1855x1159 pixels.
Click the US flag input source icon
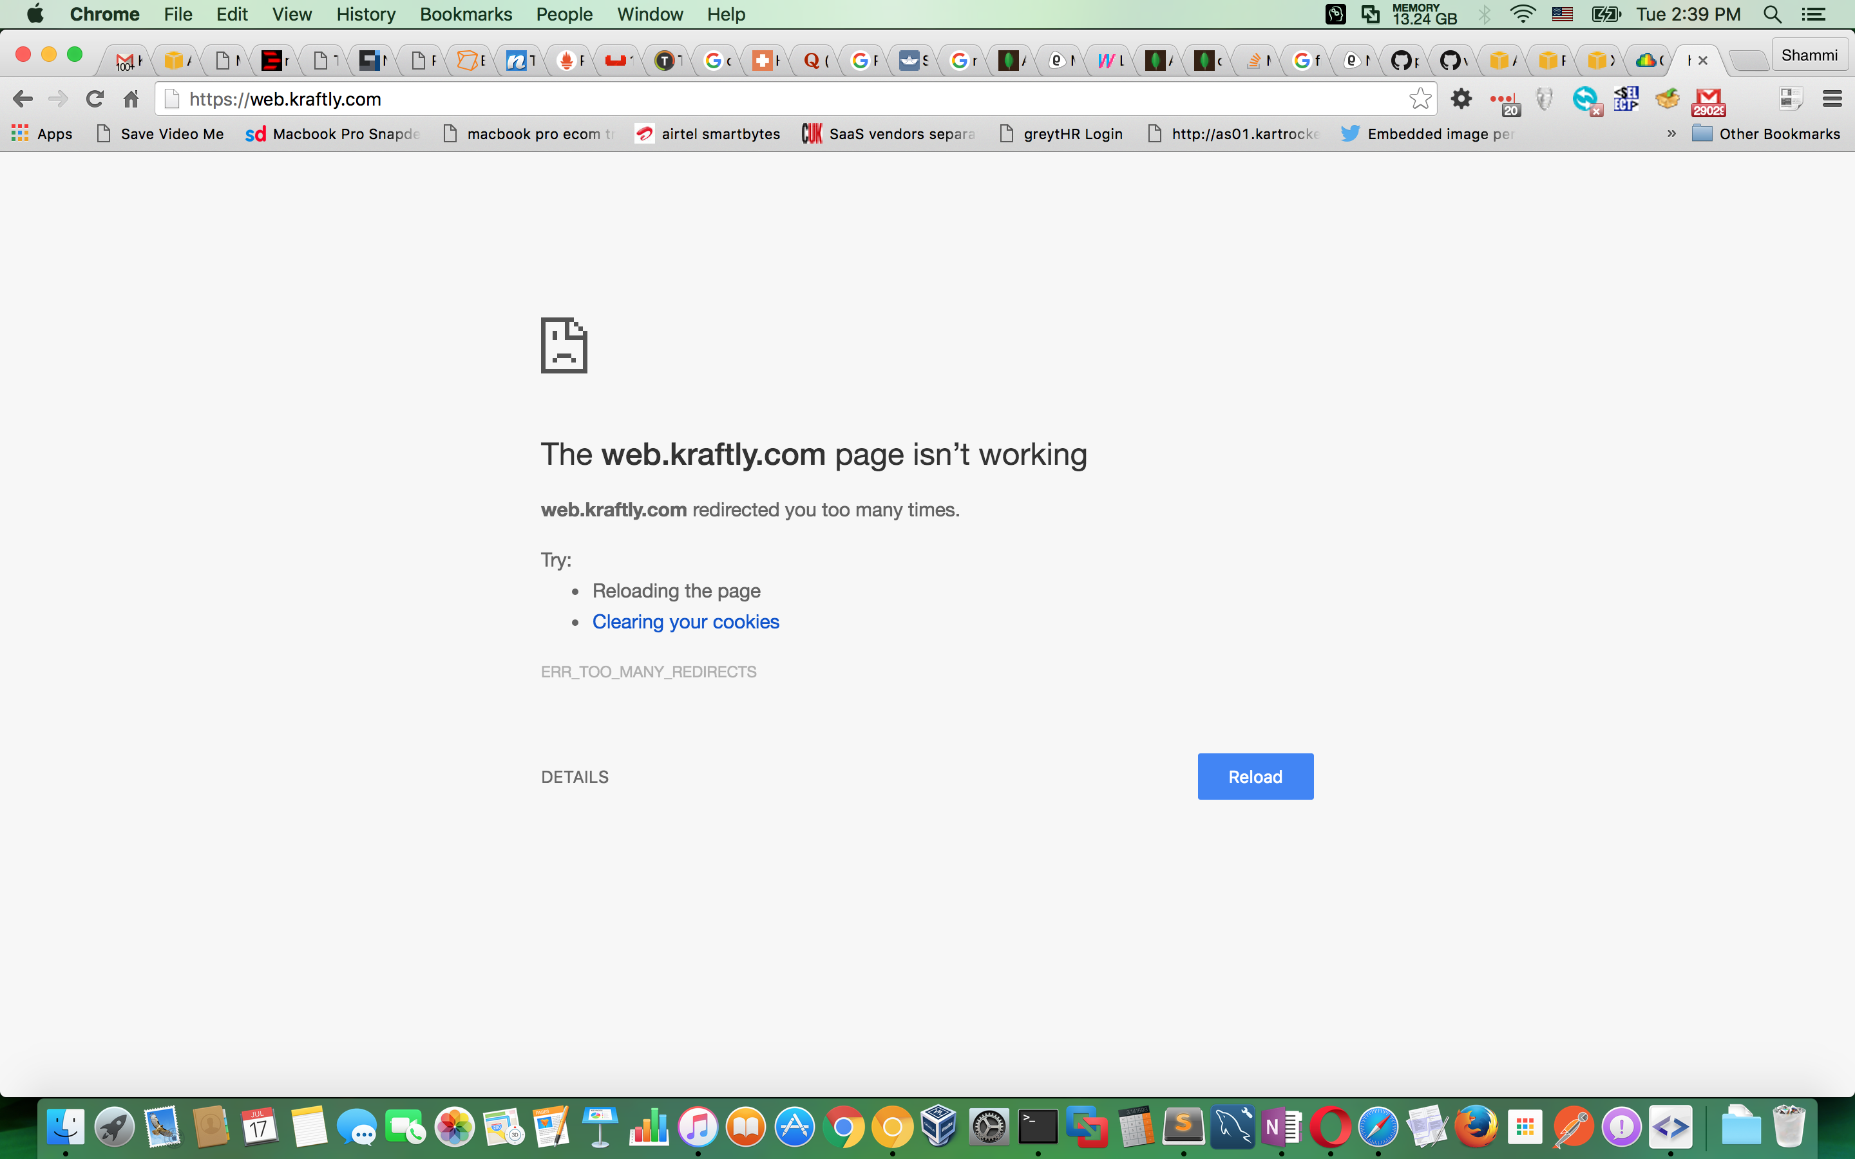[x=1562, y=14]
